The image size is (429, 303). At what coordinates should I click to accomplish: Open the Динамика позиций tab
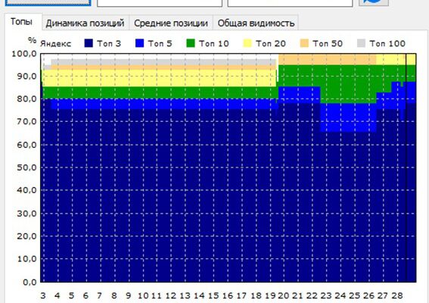coord(85,23)
